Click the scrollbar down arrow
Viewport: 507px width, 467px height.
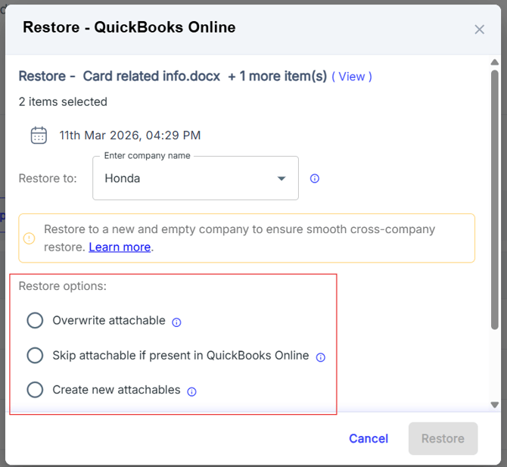click(495, 405)
